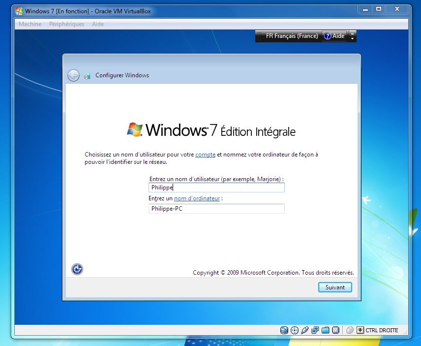Open the shared folders status icon

click(326, 330)
